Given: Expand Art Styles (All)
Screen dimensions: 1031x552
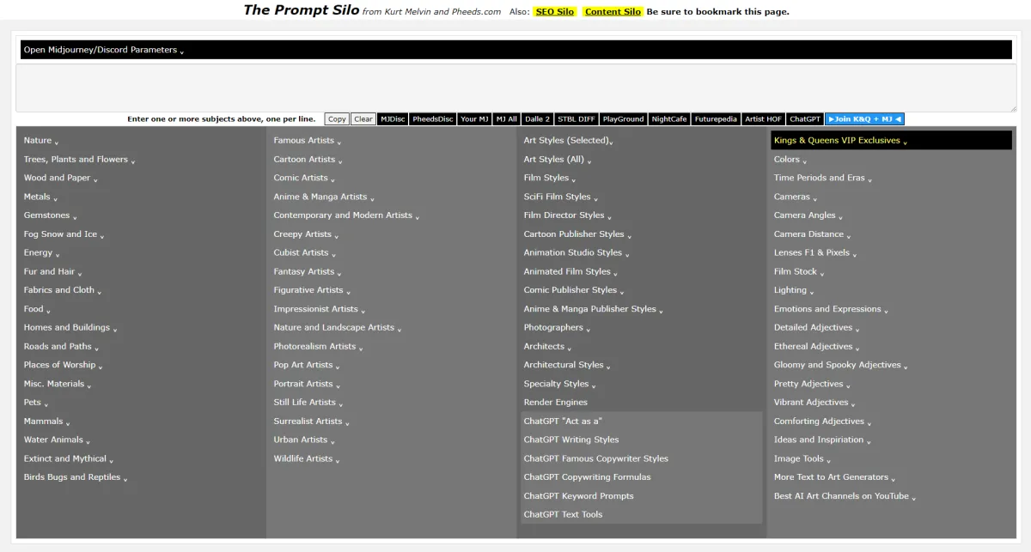Looking at the screenshot, I should pos(558,160).
